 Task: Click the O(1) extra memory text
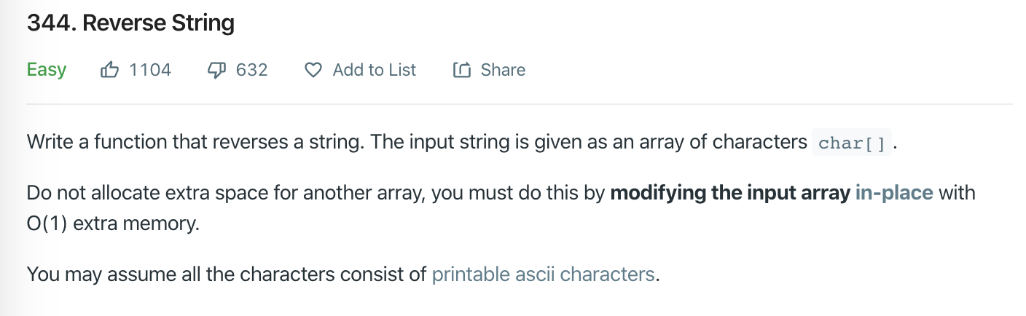coord(112,223)
